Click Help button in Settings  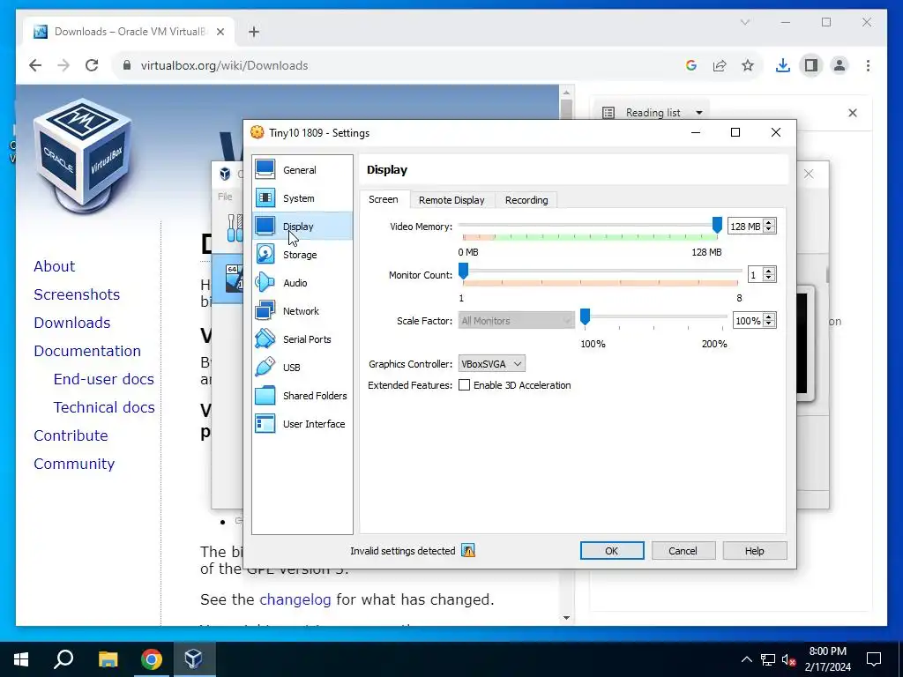click(x=755, y=551)
